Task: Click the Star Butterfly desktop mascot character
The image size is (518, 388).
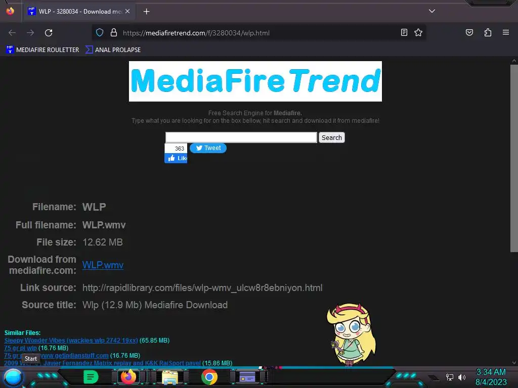Action: point(351,334)
